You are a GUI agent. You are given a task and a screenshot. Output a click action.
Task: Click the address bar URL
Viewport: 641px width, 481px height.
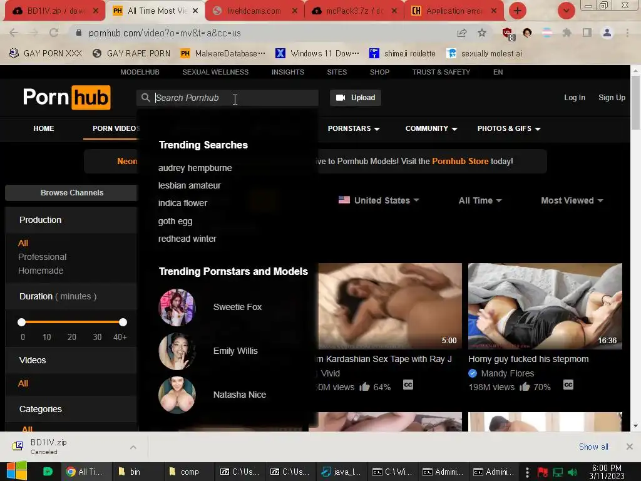pos(165,33)
